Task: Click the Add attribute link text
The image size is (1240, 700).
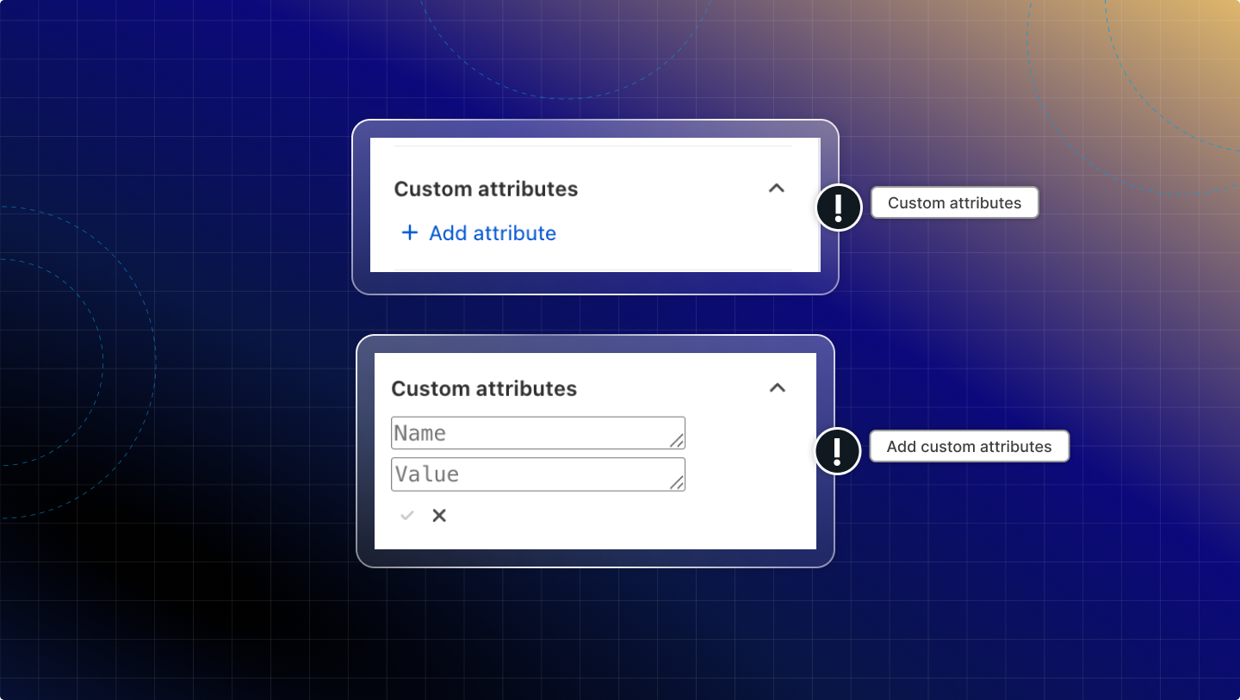Action: tap(492, 233)
